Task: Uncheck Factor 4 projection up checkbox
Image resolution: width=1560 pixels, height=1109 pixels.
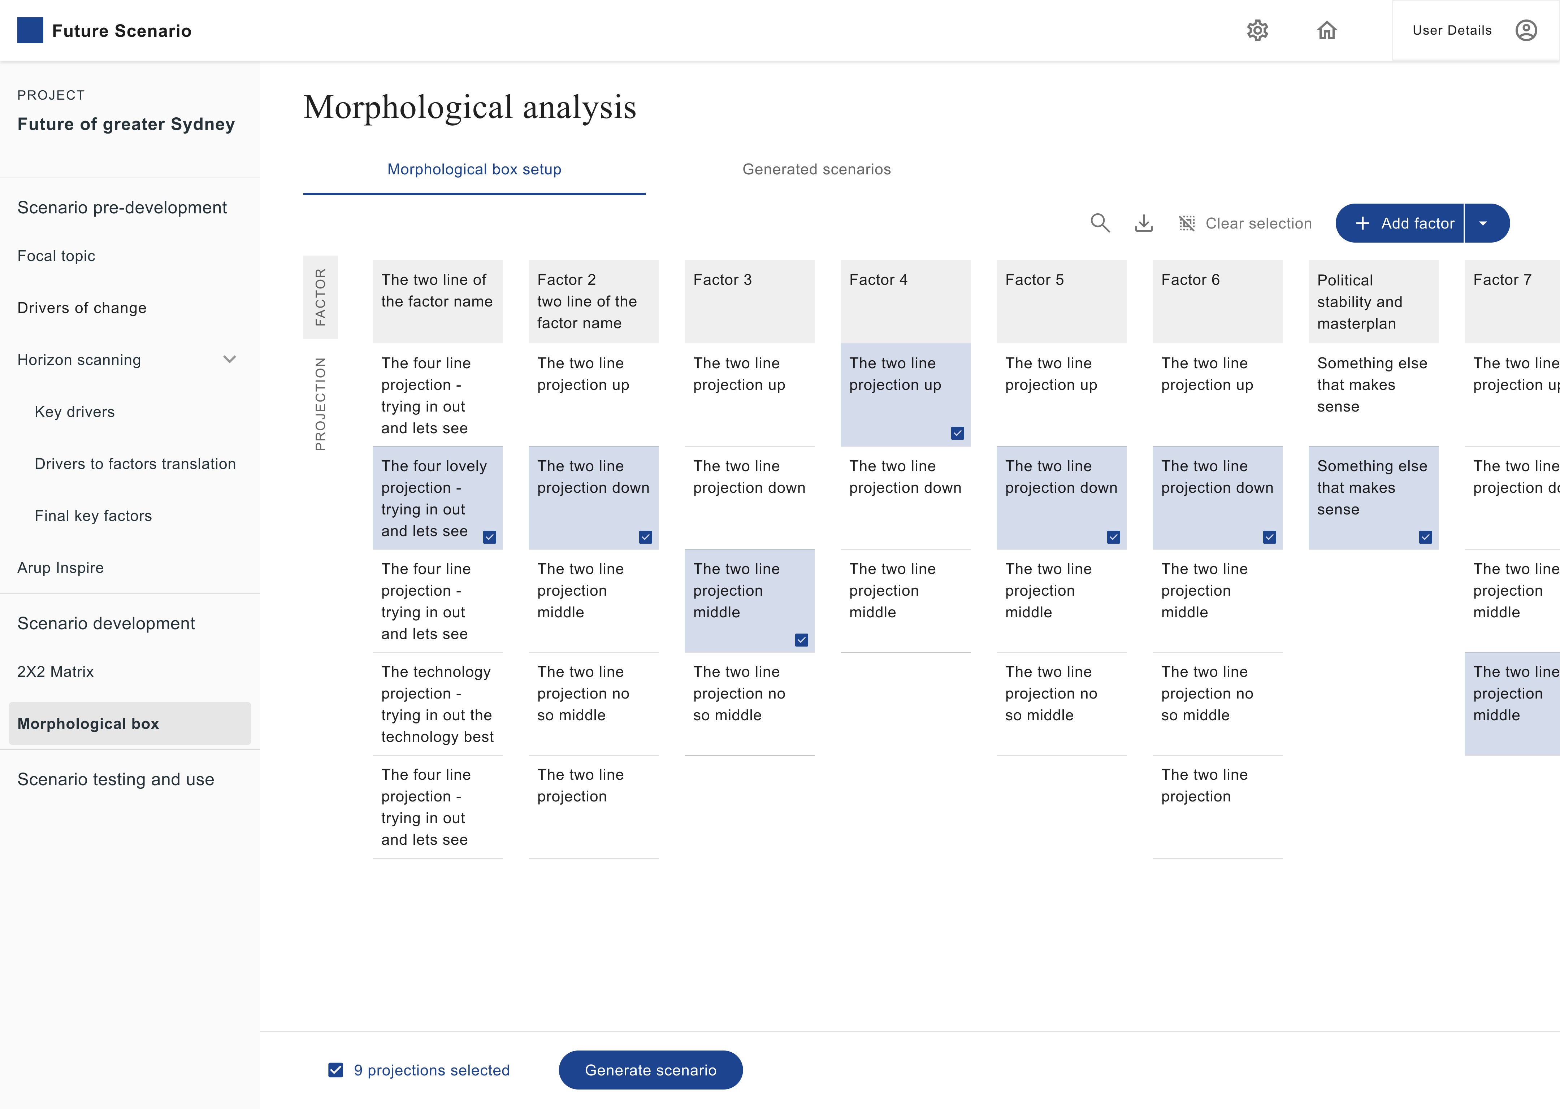Action: pyautogui.click(x=957, y=433)
